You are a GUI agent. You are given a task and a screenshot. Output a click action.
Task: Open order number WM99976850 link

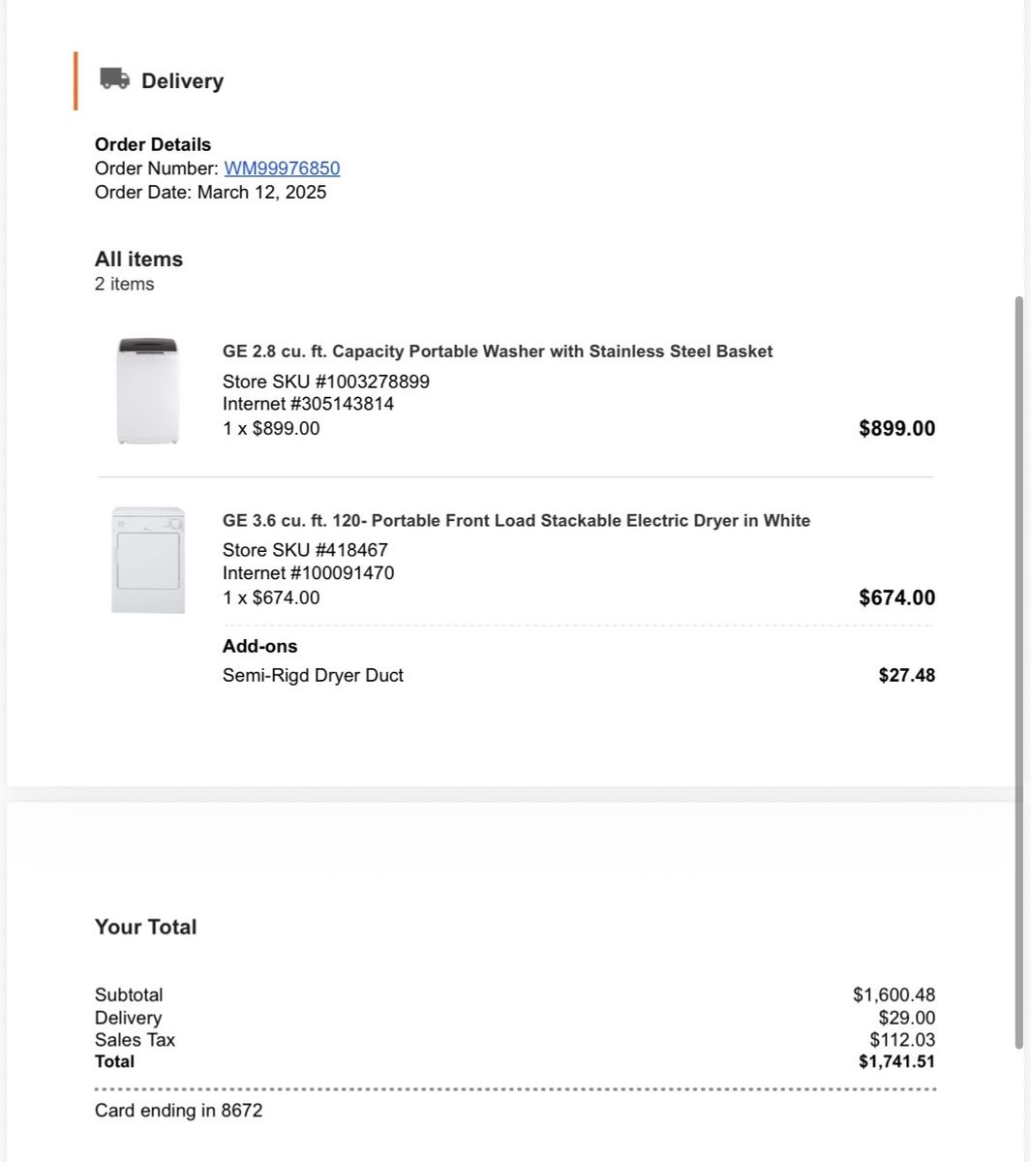pyautogui.click(x=282, y=168)
